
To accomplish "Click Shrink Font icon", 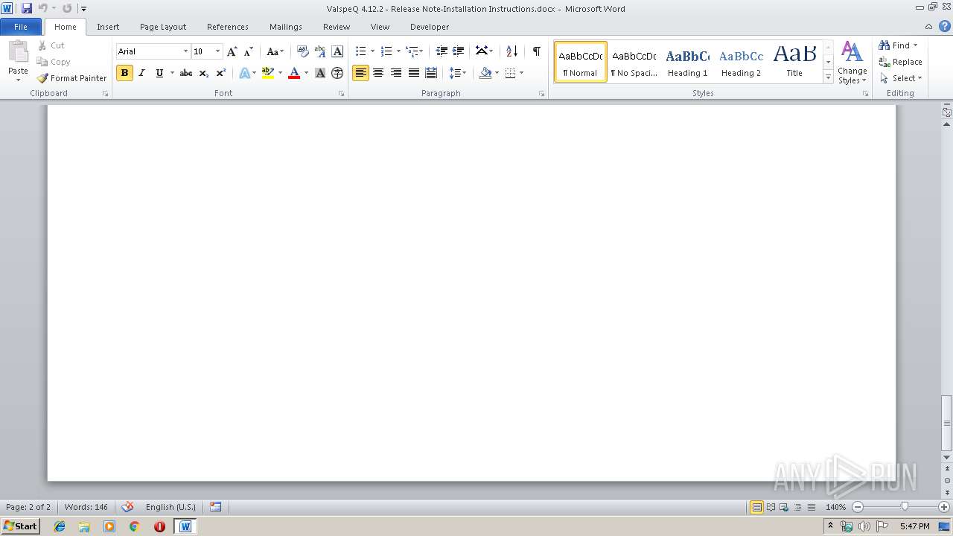I will point(249,51).
